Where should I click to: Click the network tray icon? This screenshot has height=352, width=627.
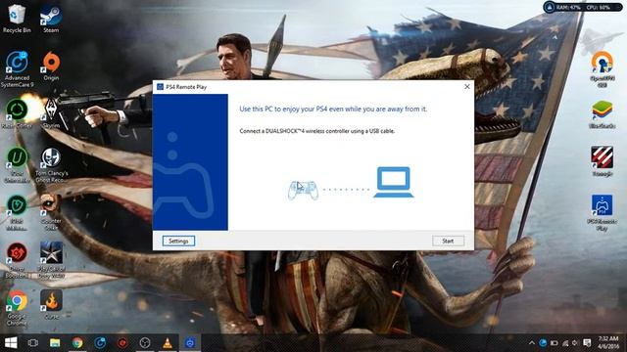tap(564, 343)
